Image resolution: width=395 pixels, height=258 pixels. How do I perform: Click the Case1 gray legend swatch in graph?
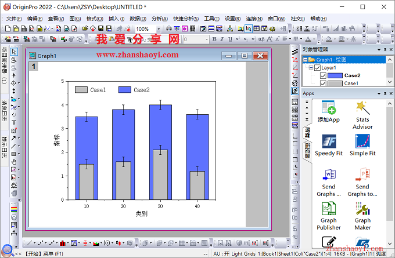(81, 90)
